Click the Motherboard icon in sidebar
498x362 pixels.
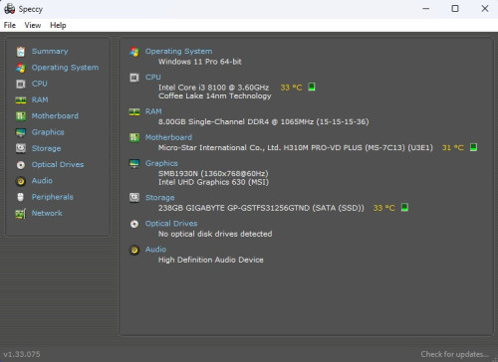pos(21,116)
